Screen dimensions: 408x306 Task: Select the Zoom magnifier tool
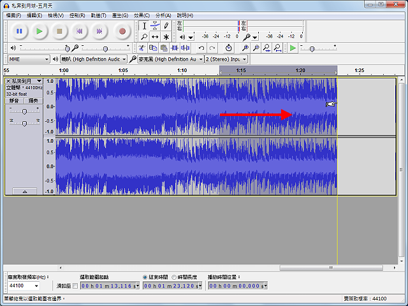[x=144, y=37]
